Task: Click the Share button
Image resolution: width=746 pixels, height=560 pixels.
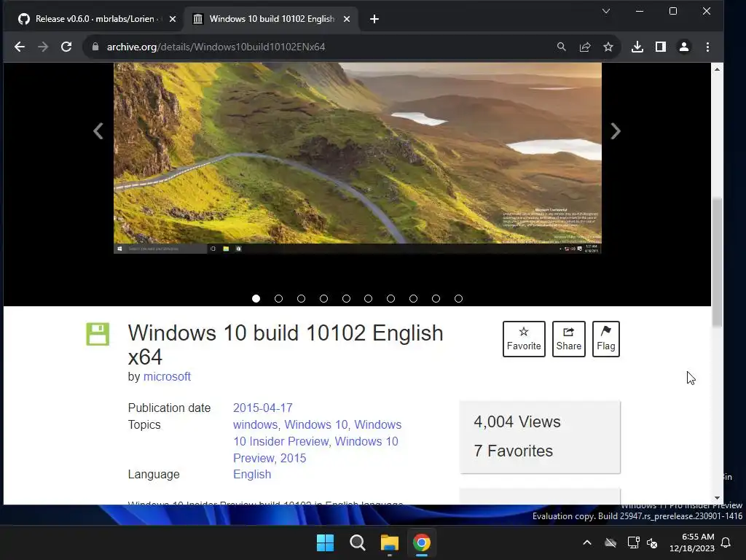Action: coord(568,339)
